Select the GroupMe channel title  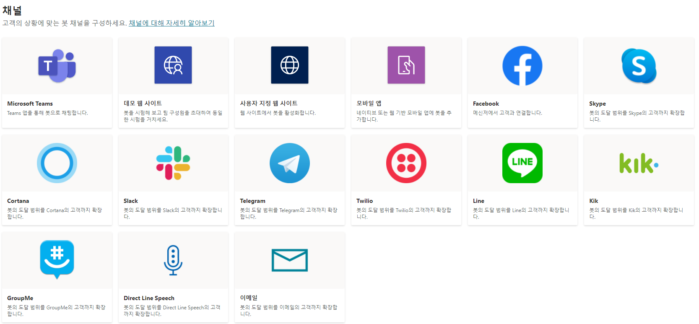[x=20, y=298]
